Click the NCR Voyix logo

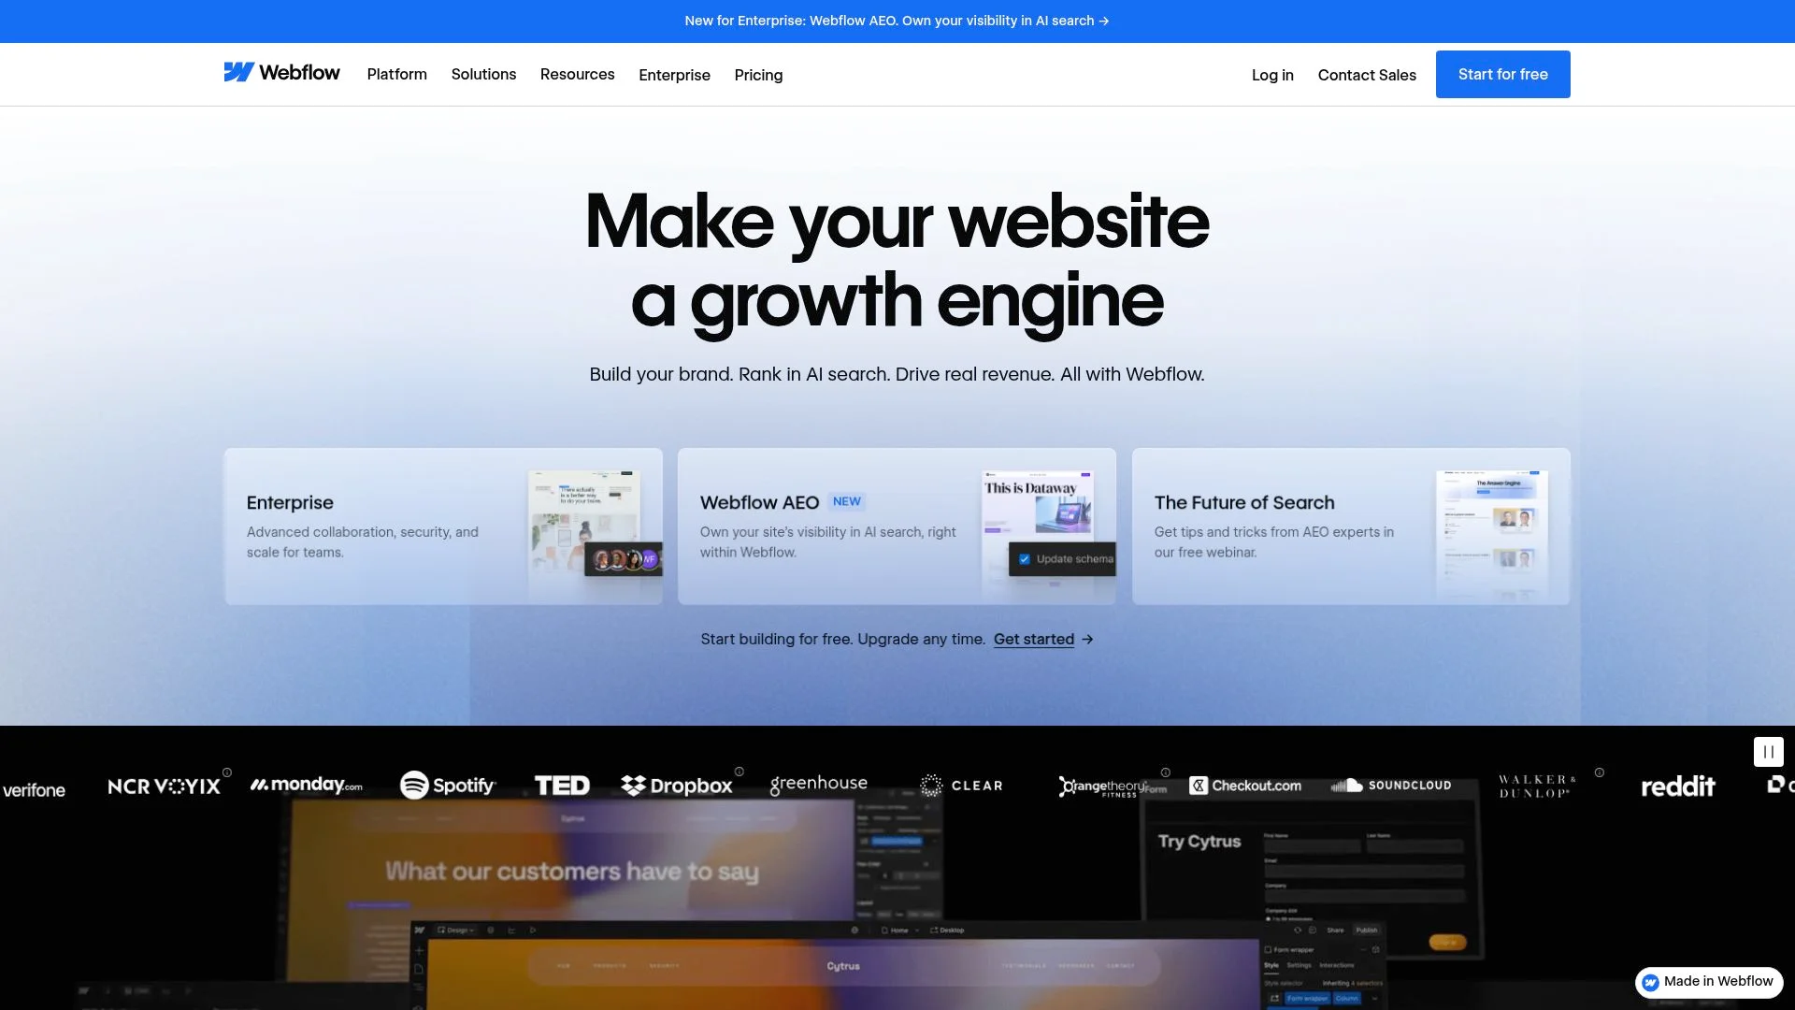[x=164, y=786]
